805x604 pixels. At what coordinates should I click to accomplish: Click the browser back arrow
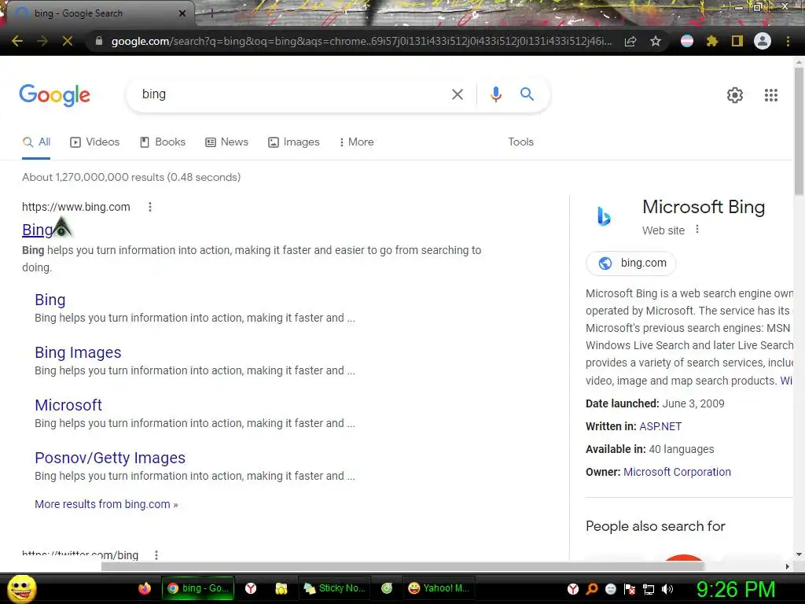click(17, 41)
